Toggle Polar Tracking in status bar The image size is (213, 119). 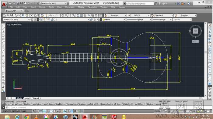[47, 111]
